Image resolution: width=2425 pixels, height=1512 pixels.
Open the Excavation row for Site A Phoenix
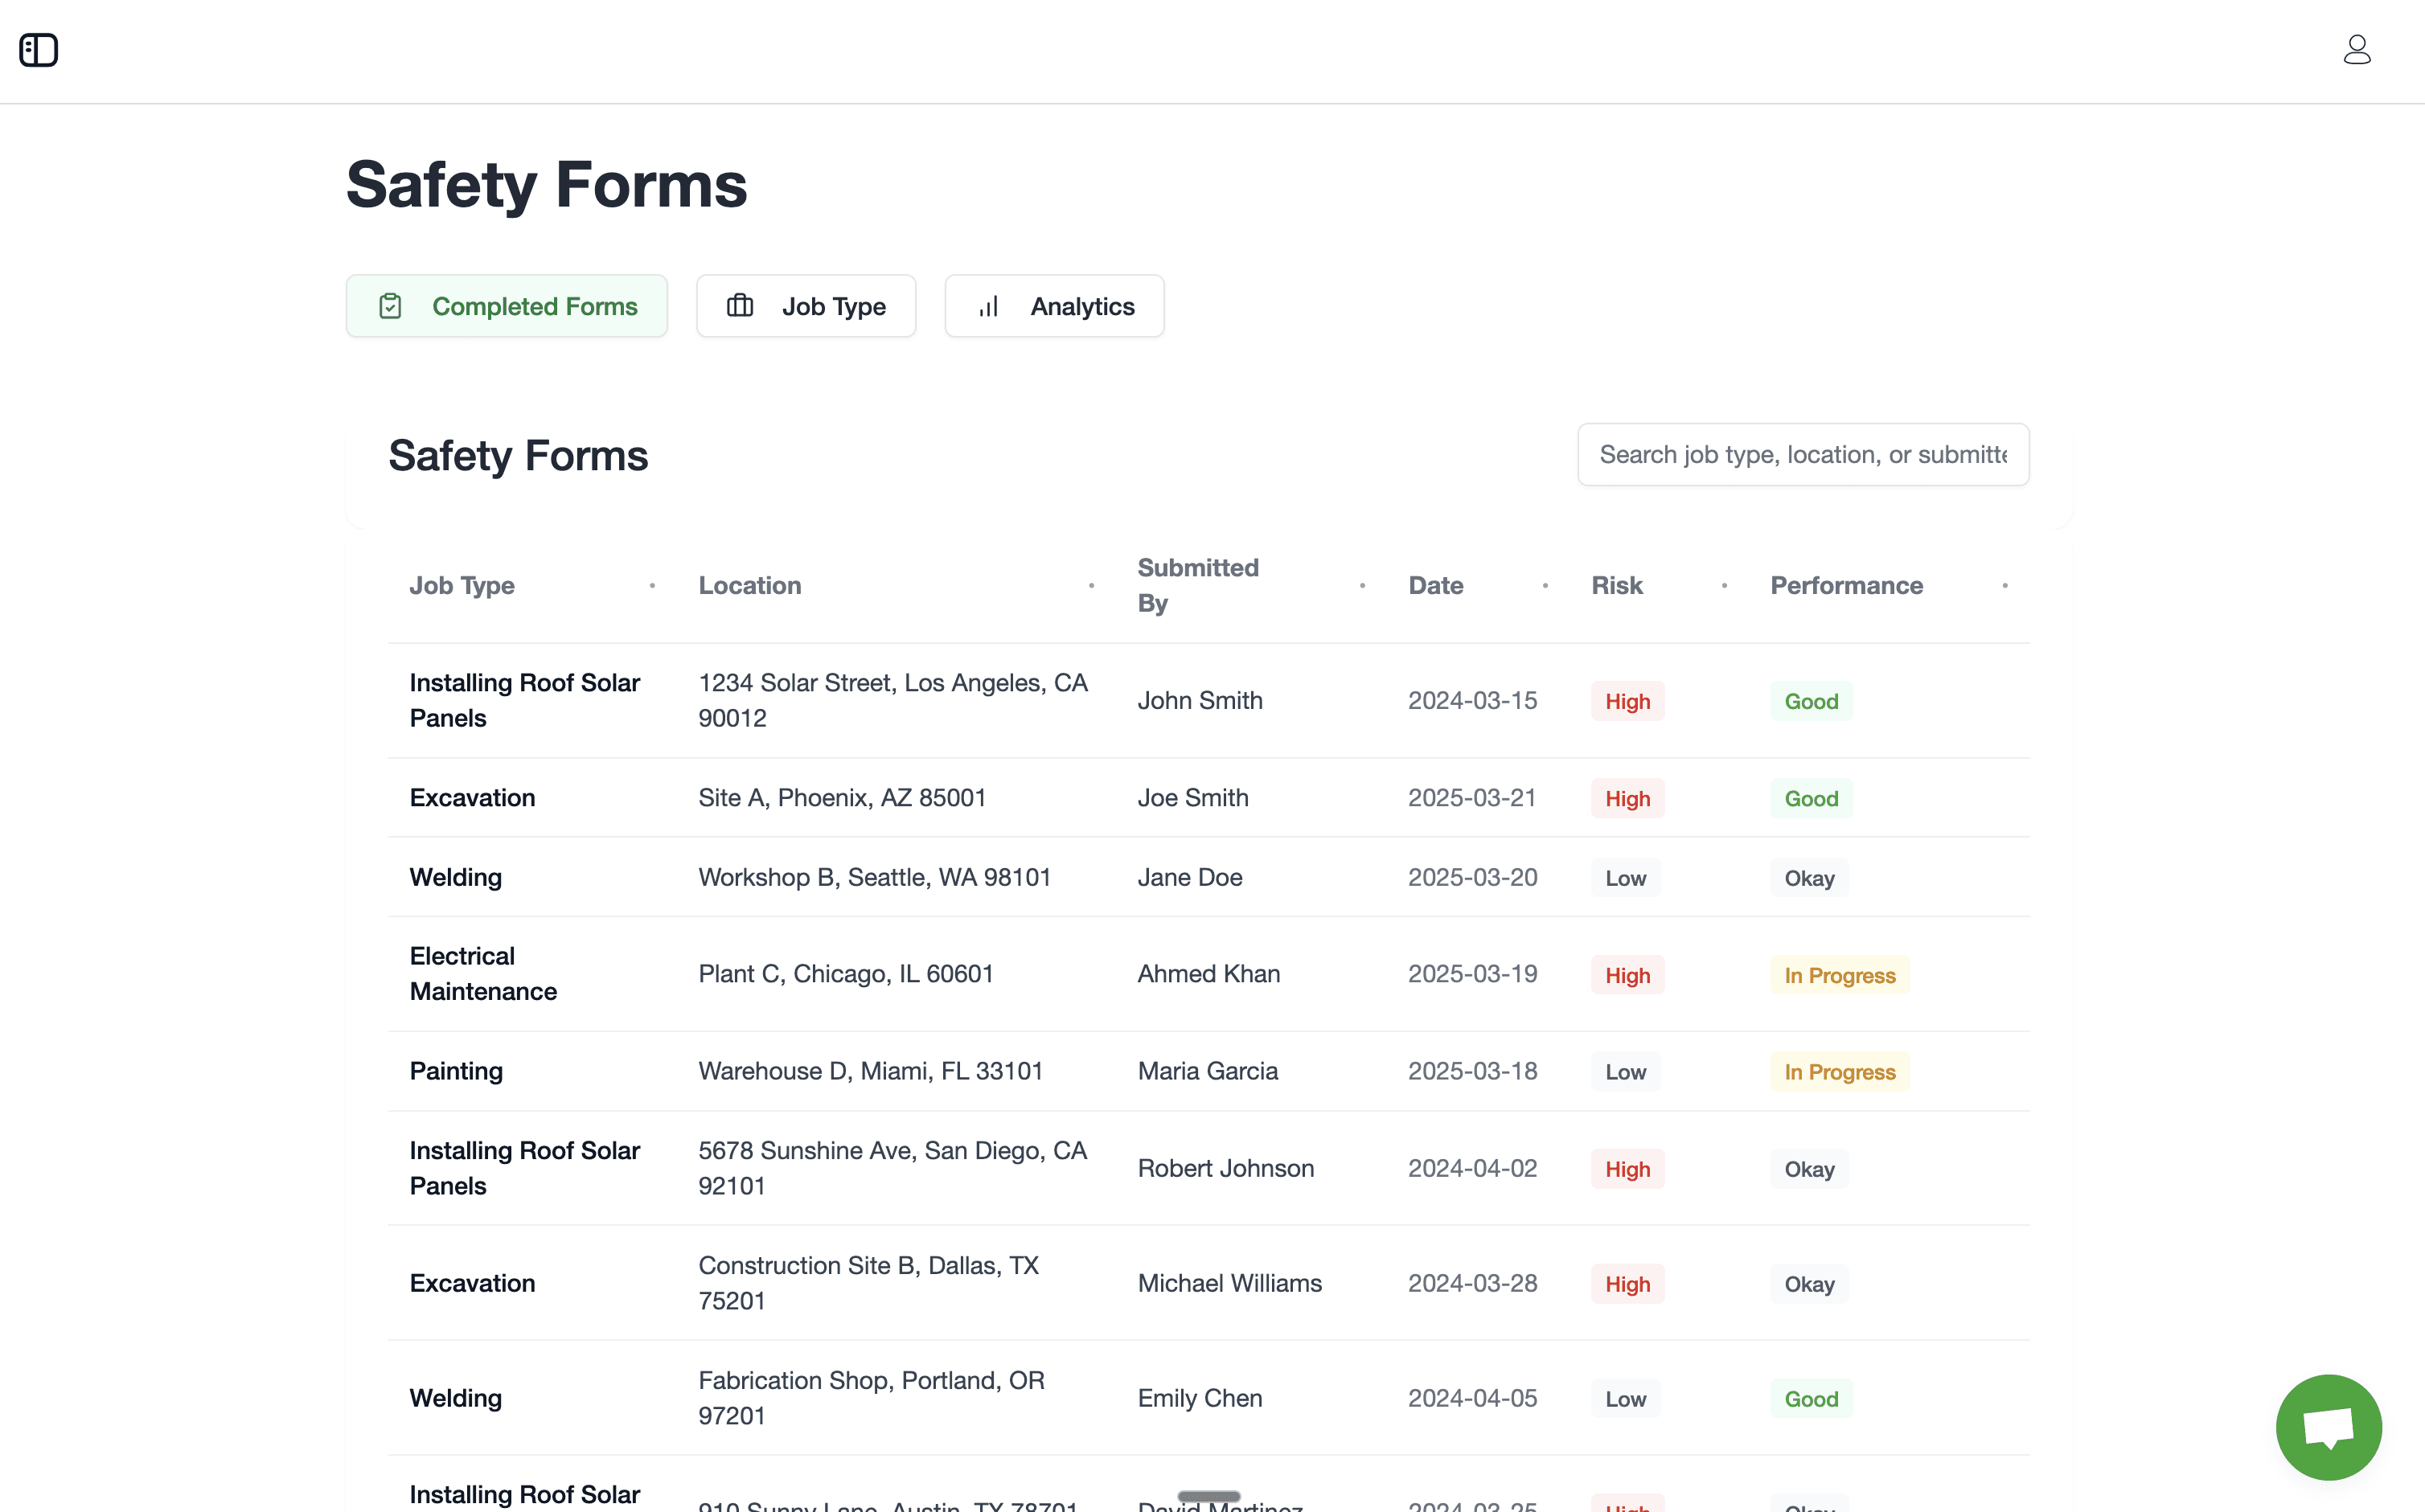[1208, 798]
